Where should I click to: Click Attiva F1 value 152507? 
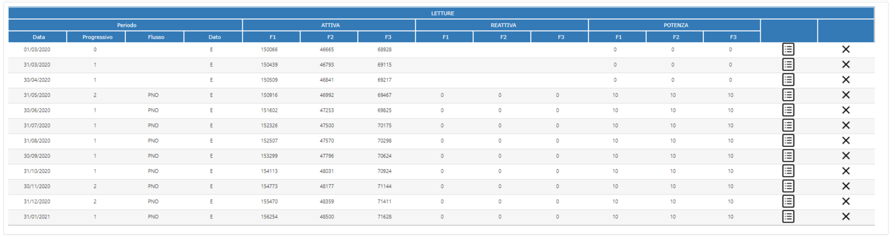[270, 140]
